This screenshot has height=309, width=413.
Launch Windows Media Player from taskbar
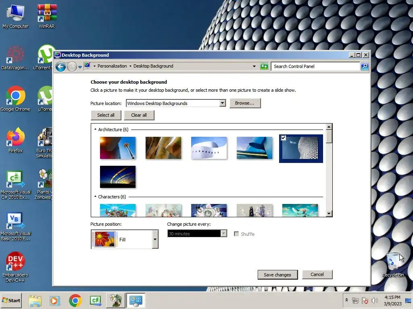click(x=55, y=301)
